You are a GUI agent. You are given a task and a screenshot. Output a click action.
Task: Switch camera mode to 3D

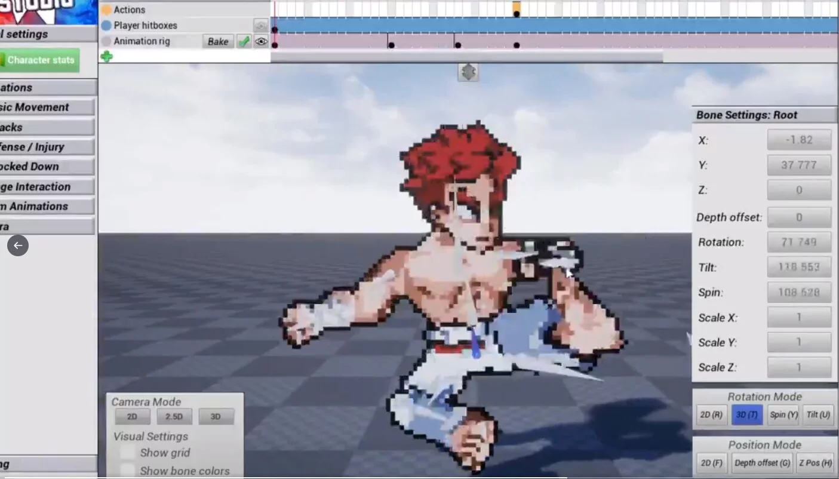tap(216, 417)
